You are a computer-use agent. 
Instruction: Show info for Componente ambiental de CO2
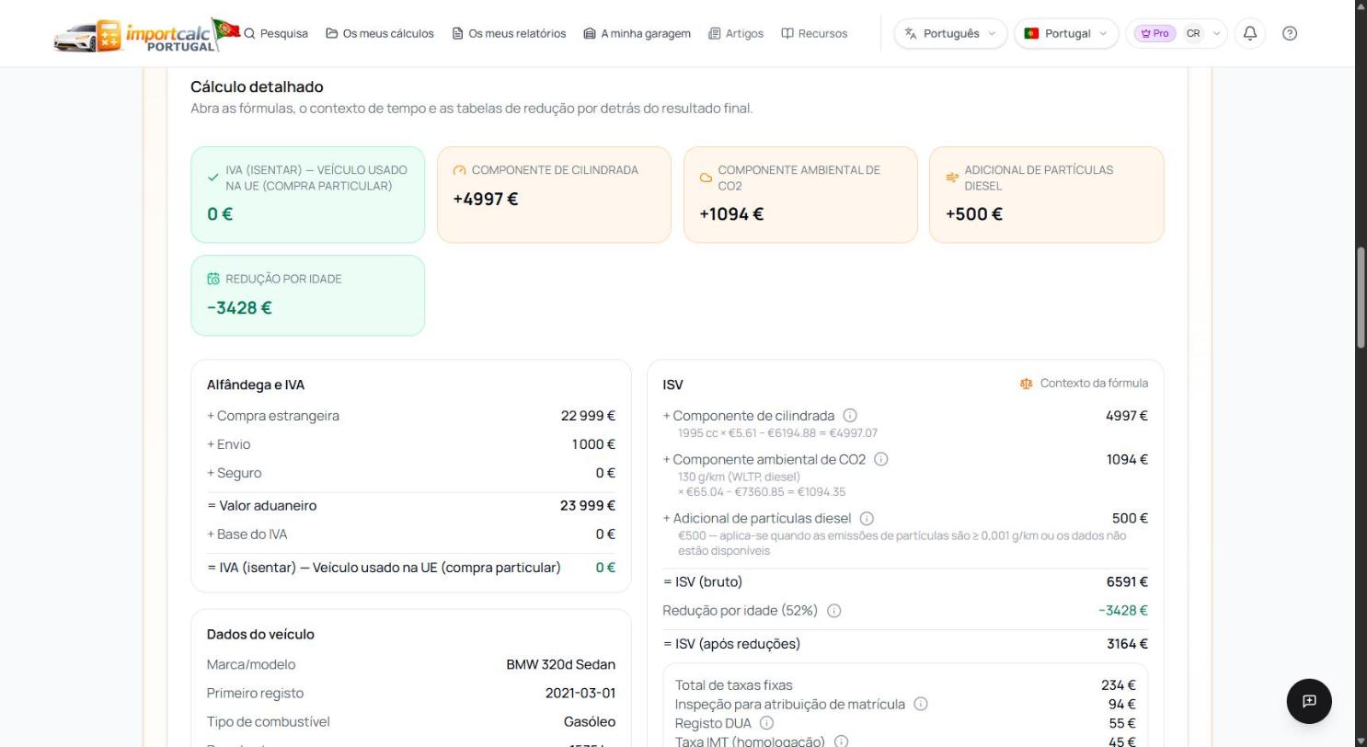click(881, 459)
